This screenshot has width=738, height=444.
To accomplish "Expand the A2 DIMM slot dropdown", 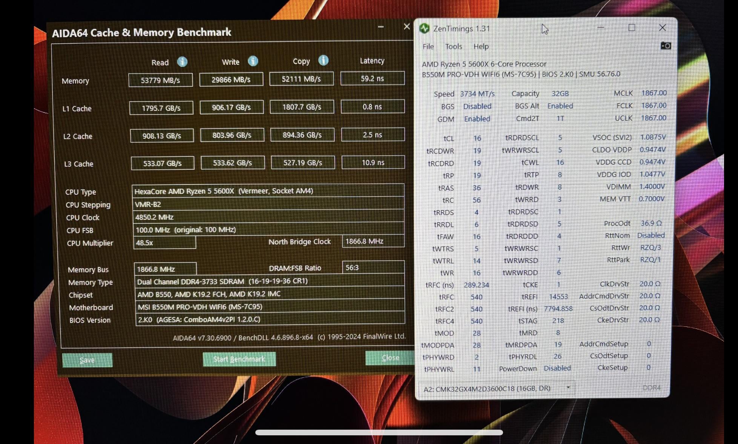I will 568,387.
